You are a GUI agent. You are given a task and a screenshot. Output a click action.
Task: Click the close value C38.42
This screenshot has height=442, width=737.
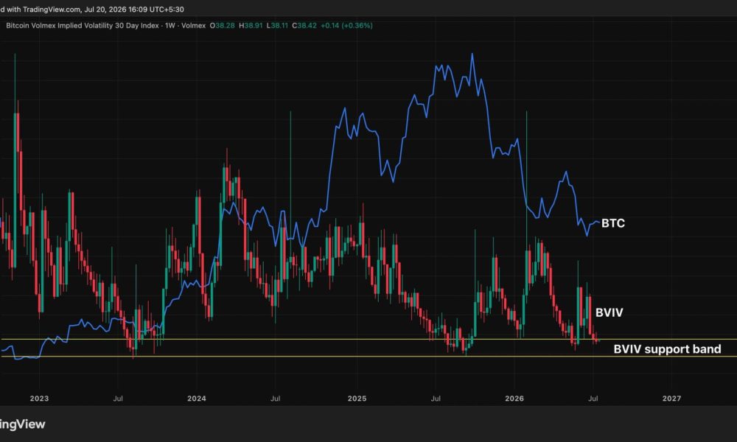pos(304,25)
